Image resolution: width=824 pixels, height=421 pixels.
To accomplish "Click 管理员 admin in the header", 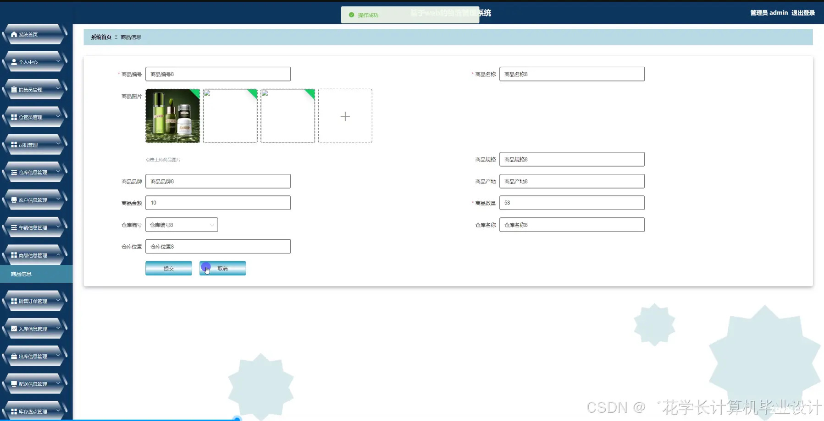I will click(769, 13).
